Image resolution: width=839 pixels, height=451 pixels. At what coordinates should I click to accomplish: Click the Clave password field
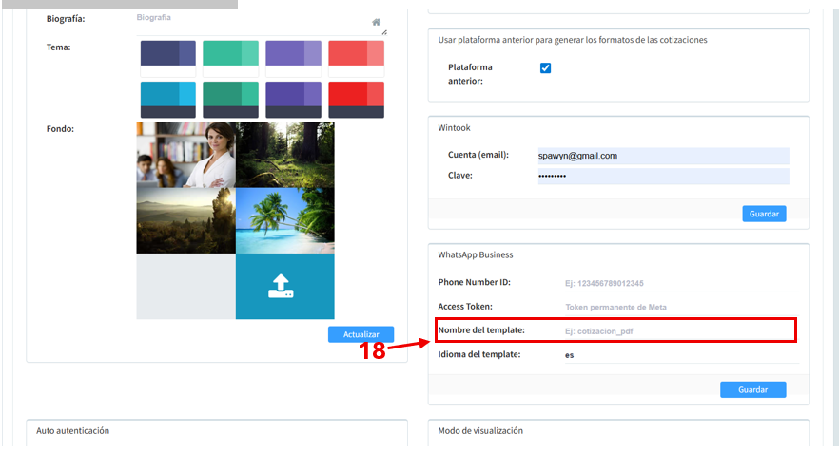click(663, 177)
